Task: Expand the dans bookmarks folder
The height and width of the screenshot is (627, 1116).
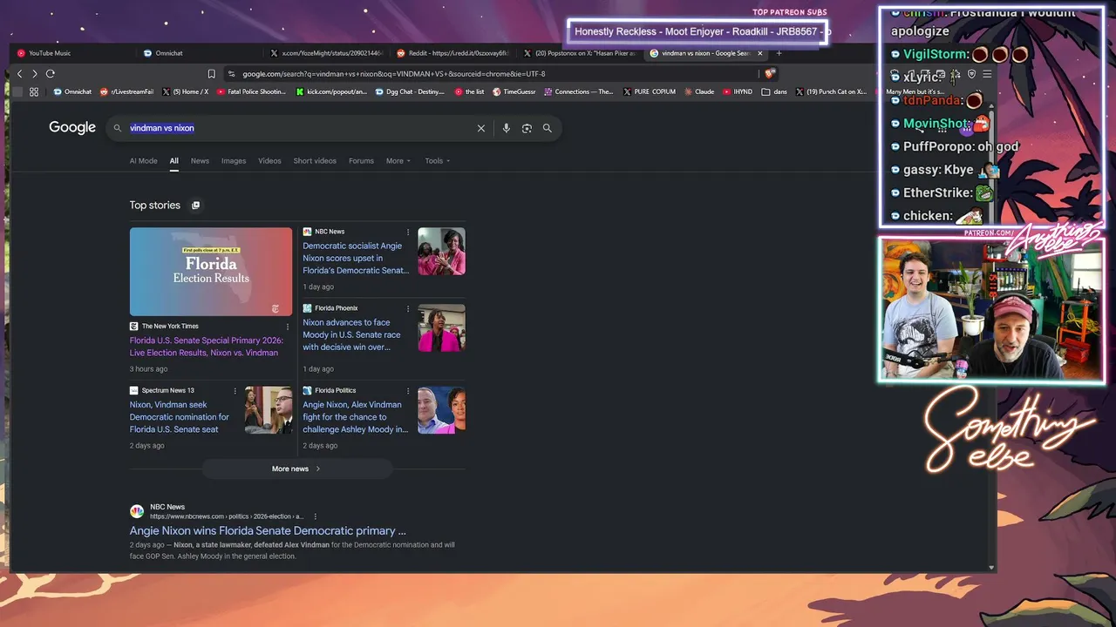Action: coord(775,91)
